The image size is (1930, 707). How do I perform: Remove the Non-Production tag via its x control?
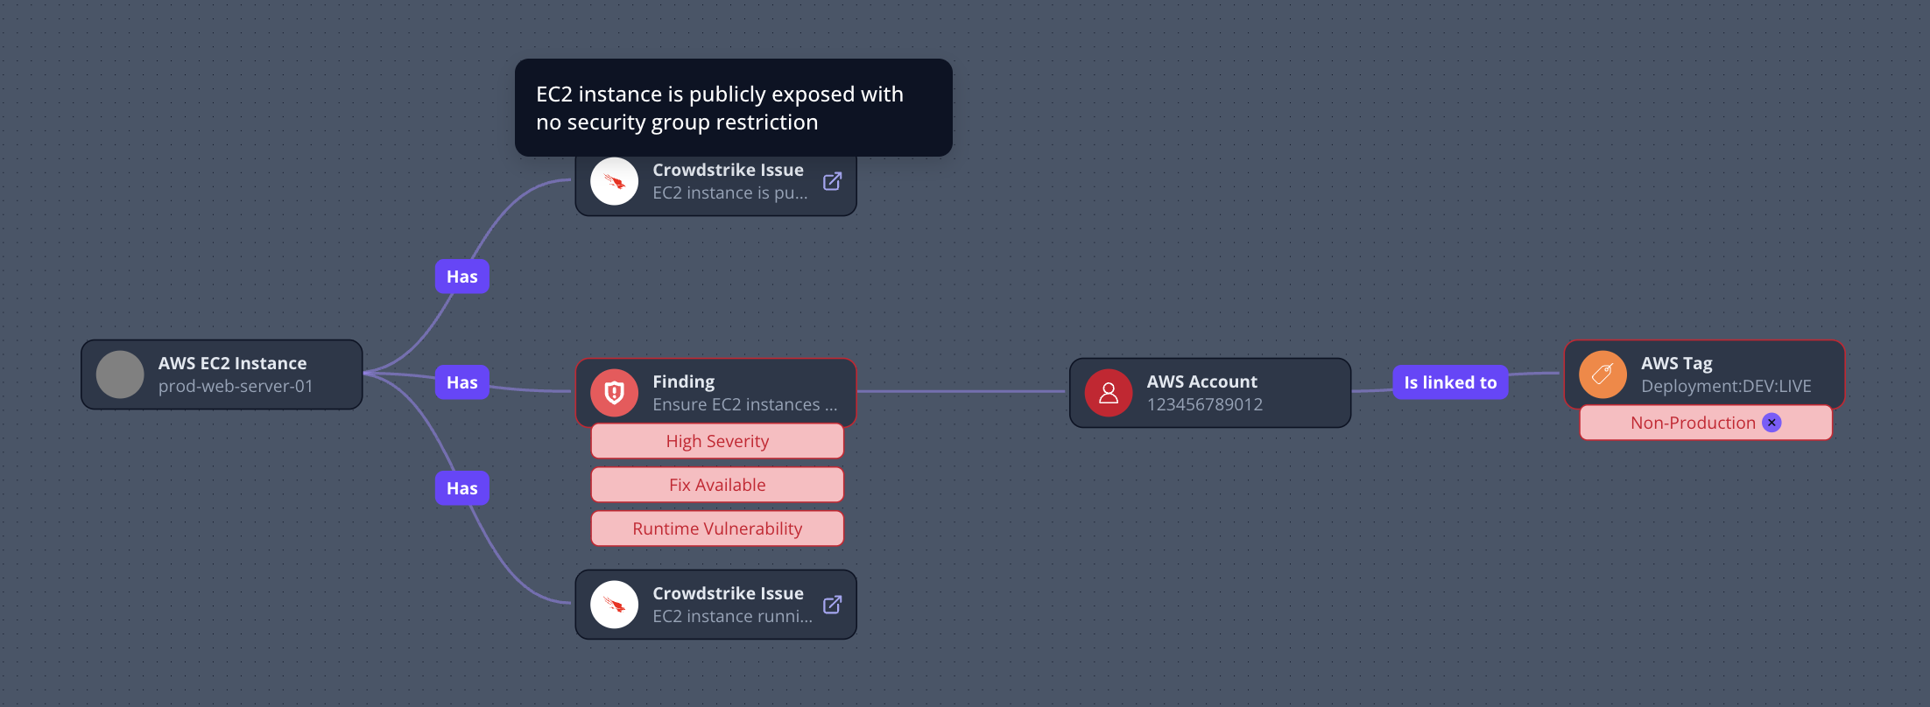pyautogui.click(x=1771, y=422)
